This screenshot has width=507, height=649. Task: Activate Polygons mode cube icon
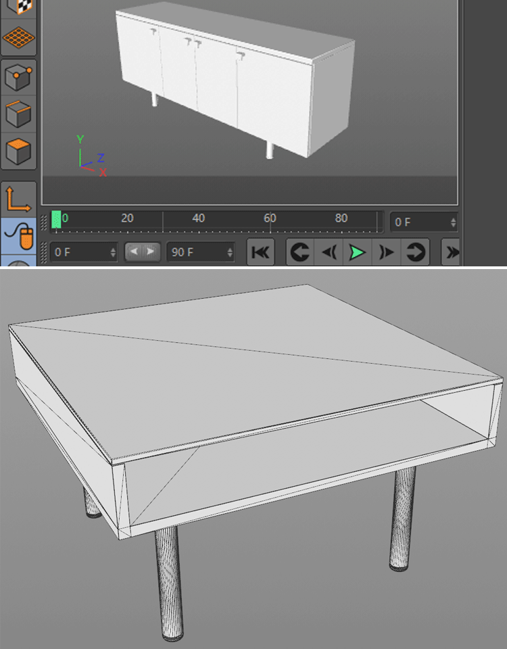[x=18, y=151]
